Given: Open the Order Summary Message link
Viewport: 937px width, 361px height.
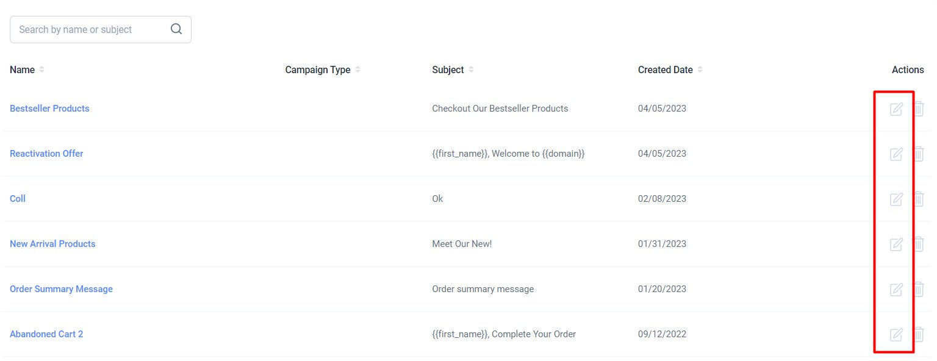Looking at the screenshot, I should 61,289.
